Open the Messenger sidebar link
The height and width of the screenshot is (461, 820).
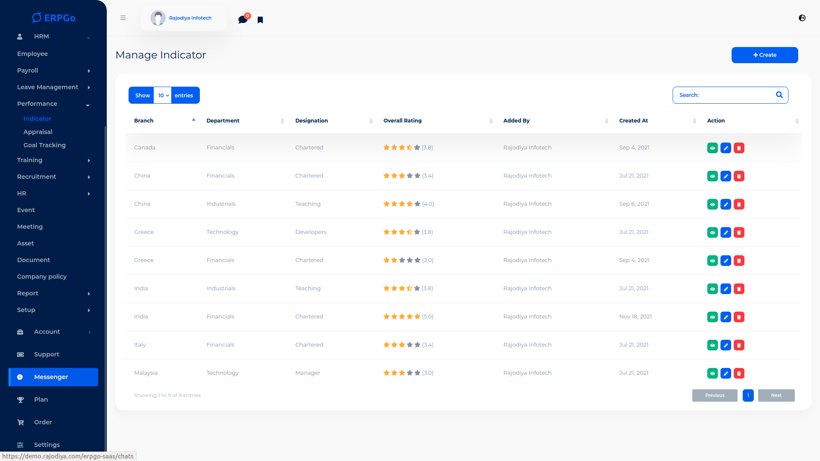[53, 377]
